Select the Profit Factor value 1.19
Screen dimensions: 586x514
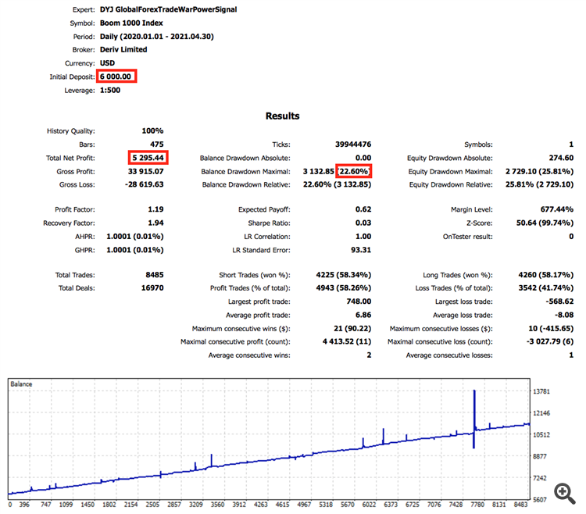(x=155, y=209)
